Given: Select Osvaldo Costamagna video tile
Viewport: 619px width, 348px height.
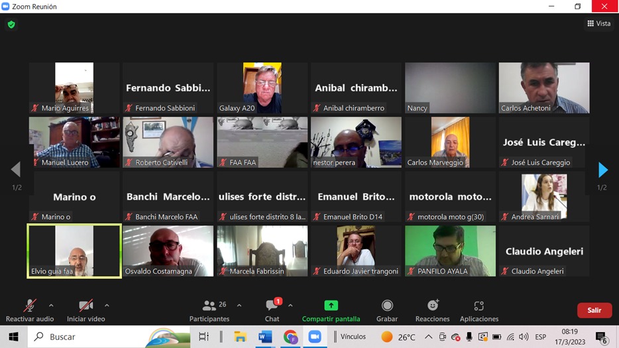Looking at the screenshot, I should 168,251.
